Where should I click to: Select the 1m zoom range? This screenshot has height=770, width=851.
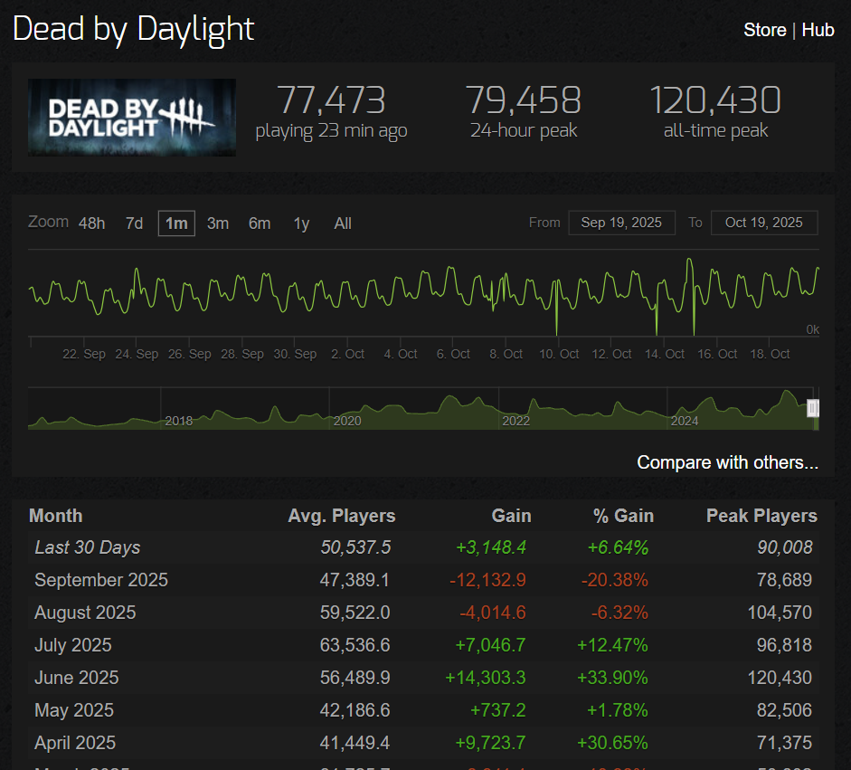point(176,223)
